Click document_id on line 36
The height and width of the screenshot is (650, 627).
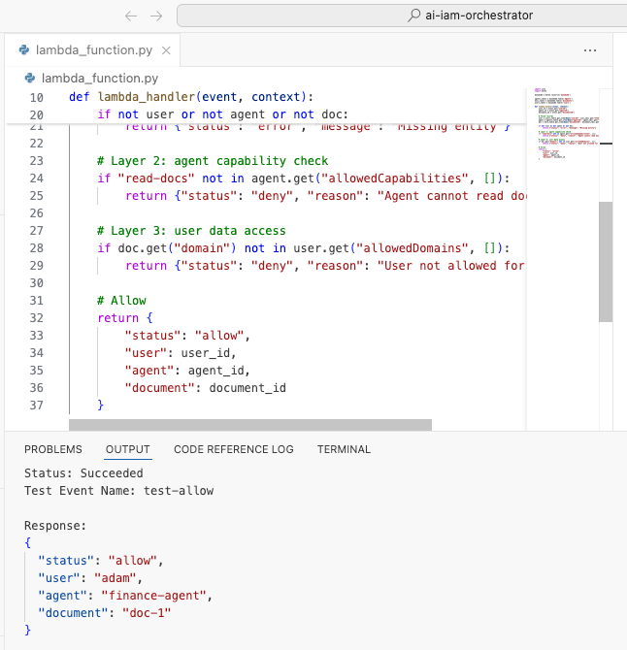click(247, 388)
